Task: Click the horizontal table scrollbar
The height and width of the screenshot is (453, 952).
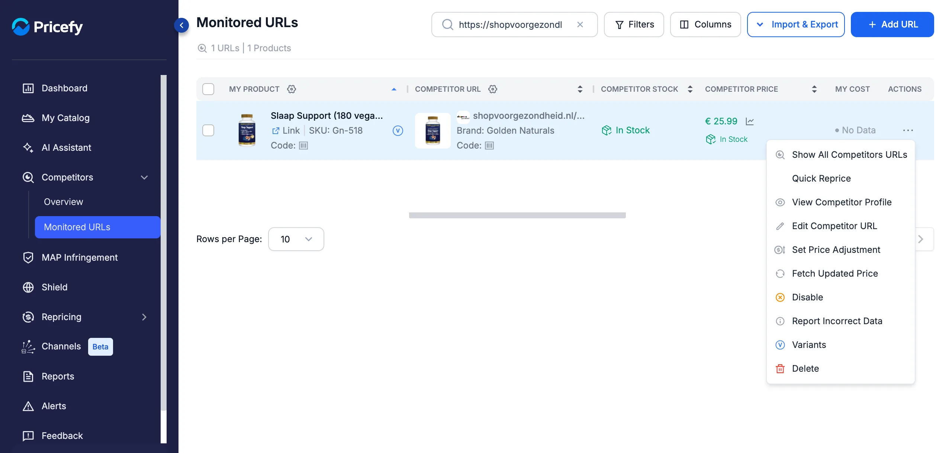Action: pos(517,215)
